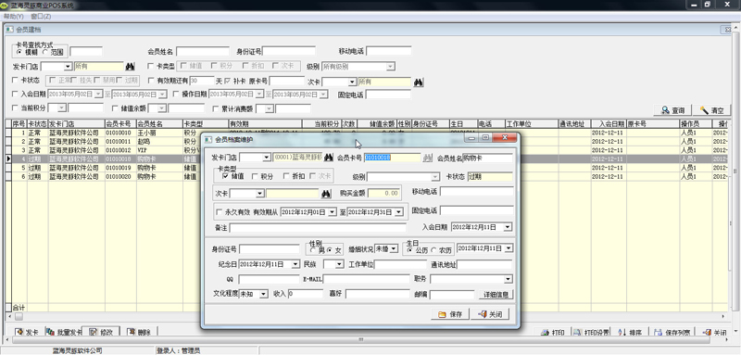Click 保存列宽 save column width button

pyautogui.click(x=672, y=333)
